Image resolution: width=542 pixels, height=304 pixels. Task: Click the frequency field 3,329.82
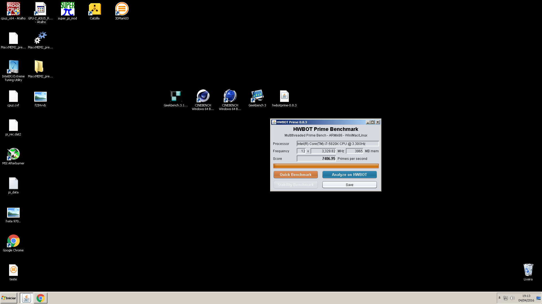coord(323,151)
